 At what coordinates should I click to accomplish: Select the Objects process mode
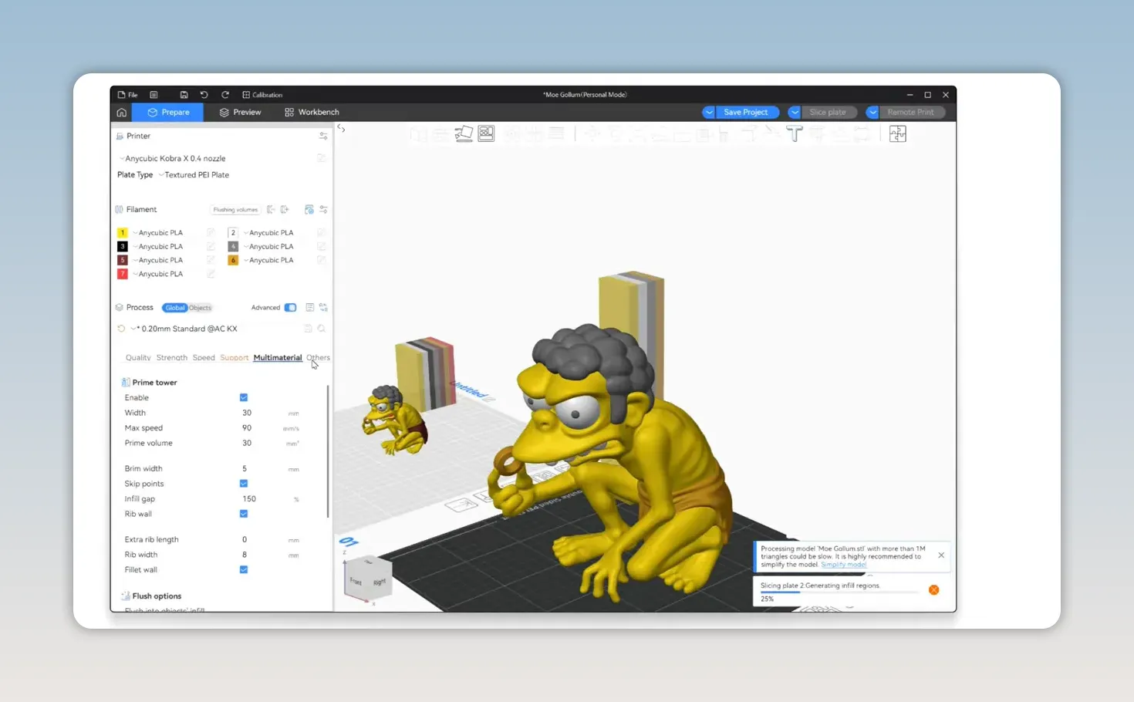[x=201, y=308]
